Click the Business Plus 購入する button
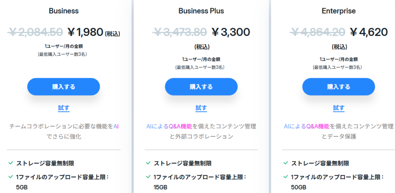395x193 pixels. (x=201, y=87)
